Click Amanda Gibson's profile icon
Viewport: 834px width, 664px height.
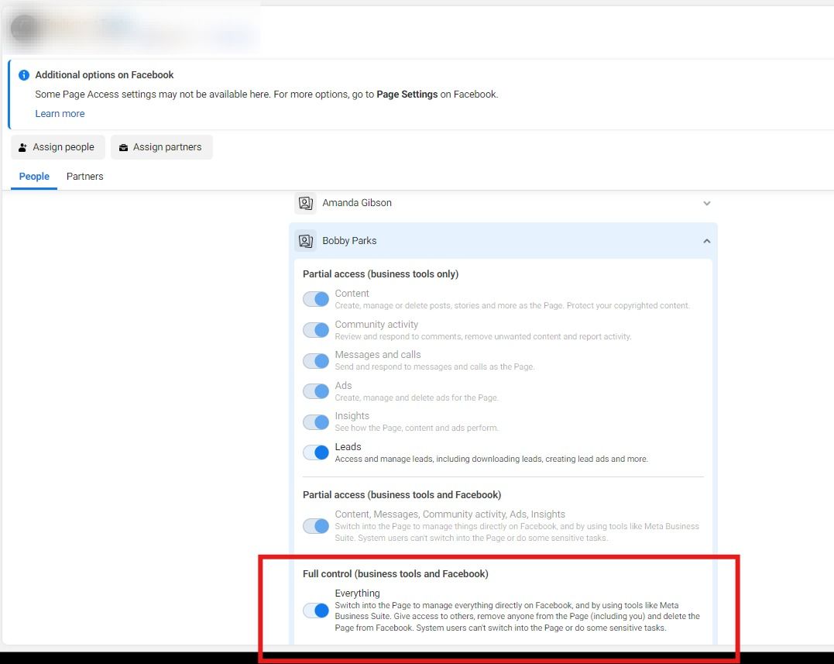tap(306, 203)
